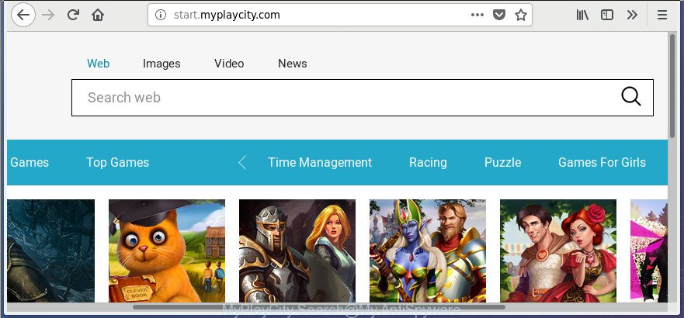Select the Web search tab
Viewport: 684px width, 318px height.
click(x=98, y=64)
